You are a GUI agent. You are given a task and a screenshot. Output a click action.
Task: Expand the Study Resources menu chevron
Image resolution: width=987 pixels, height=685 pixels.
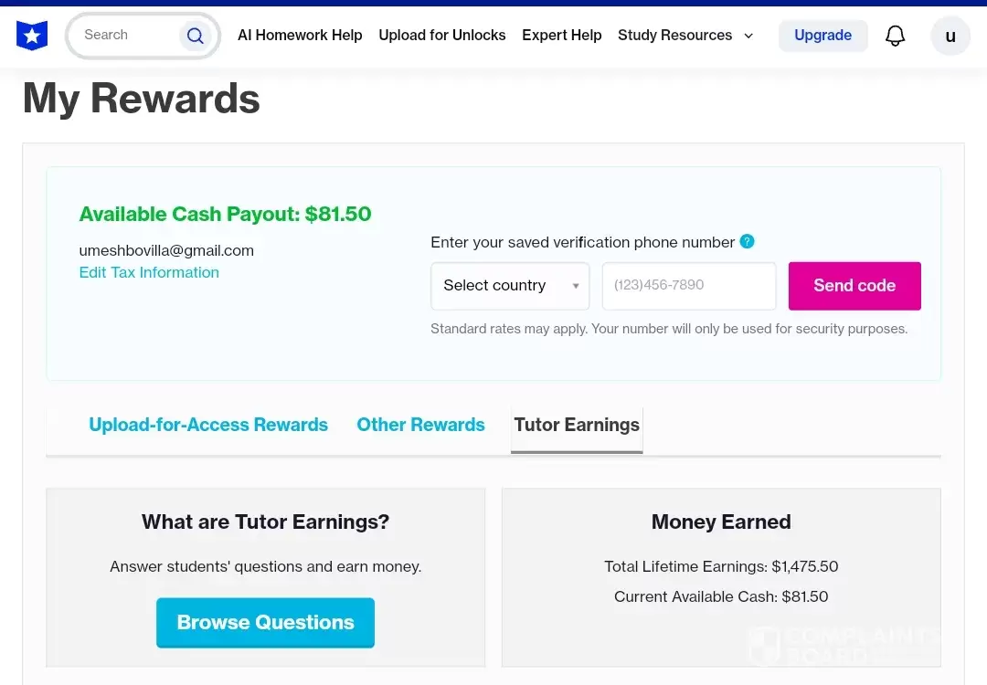748,36
